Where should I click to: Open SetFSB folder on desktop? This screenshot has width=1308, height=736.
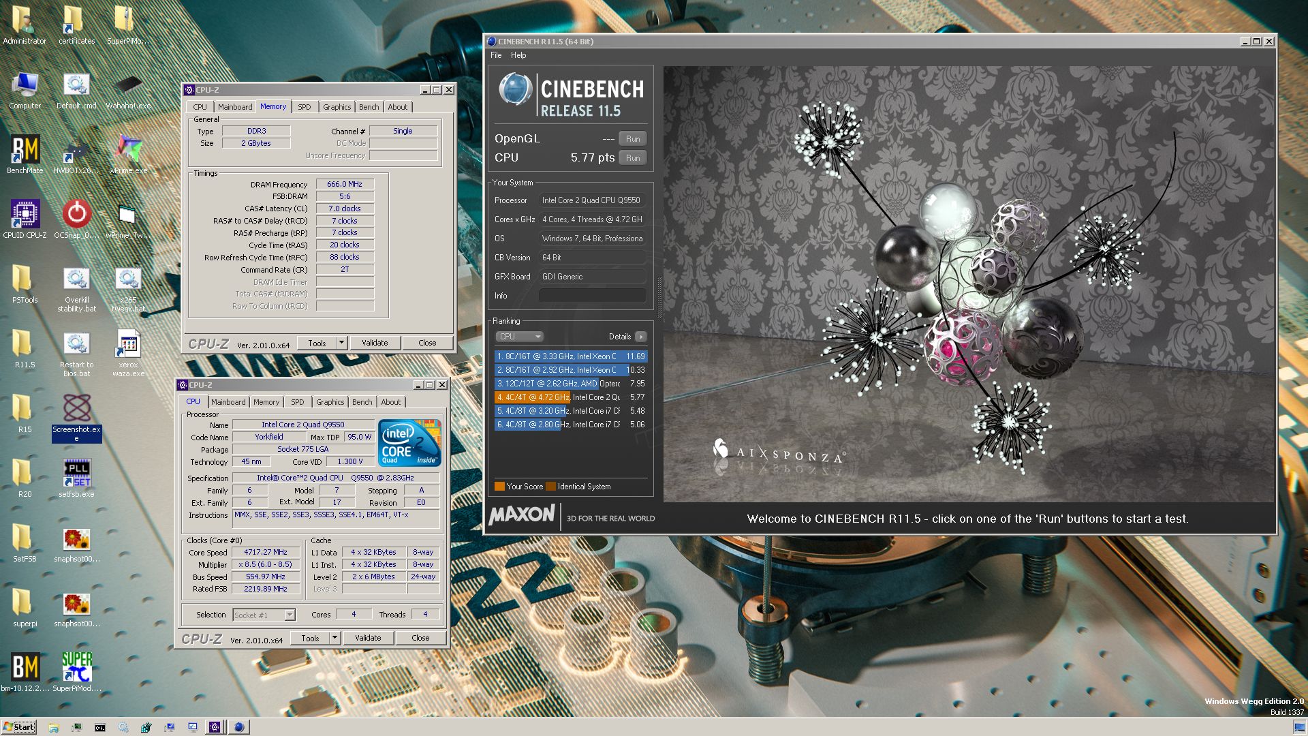[x=25, y=543]
